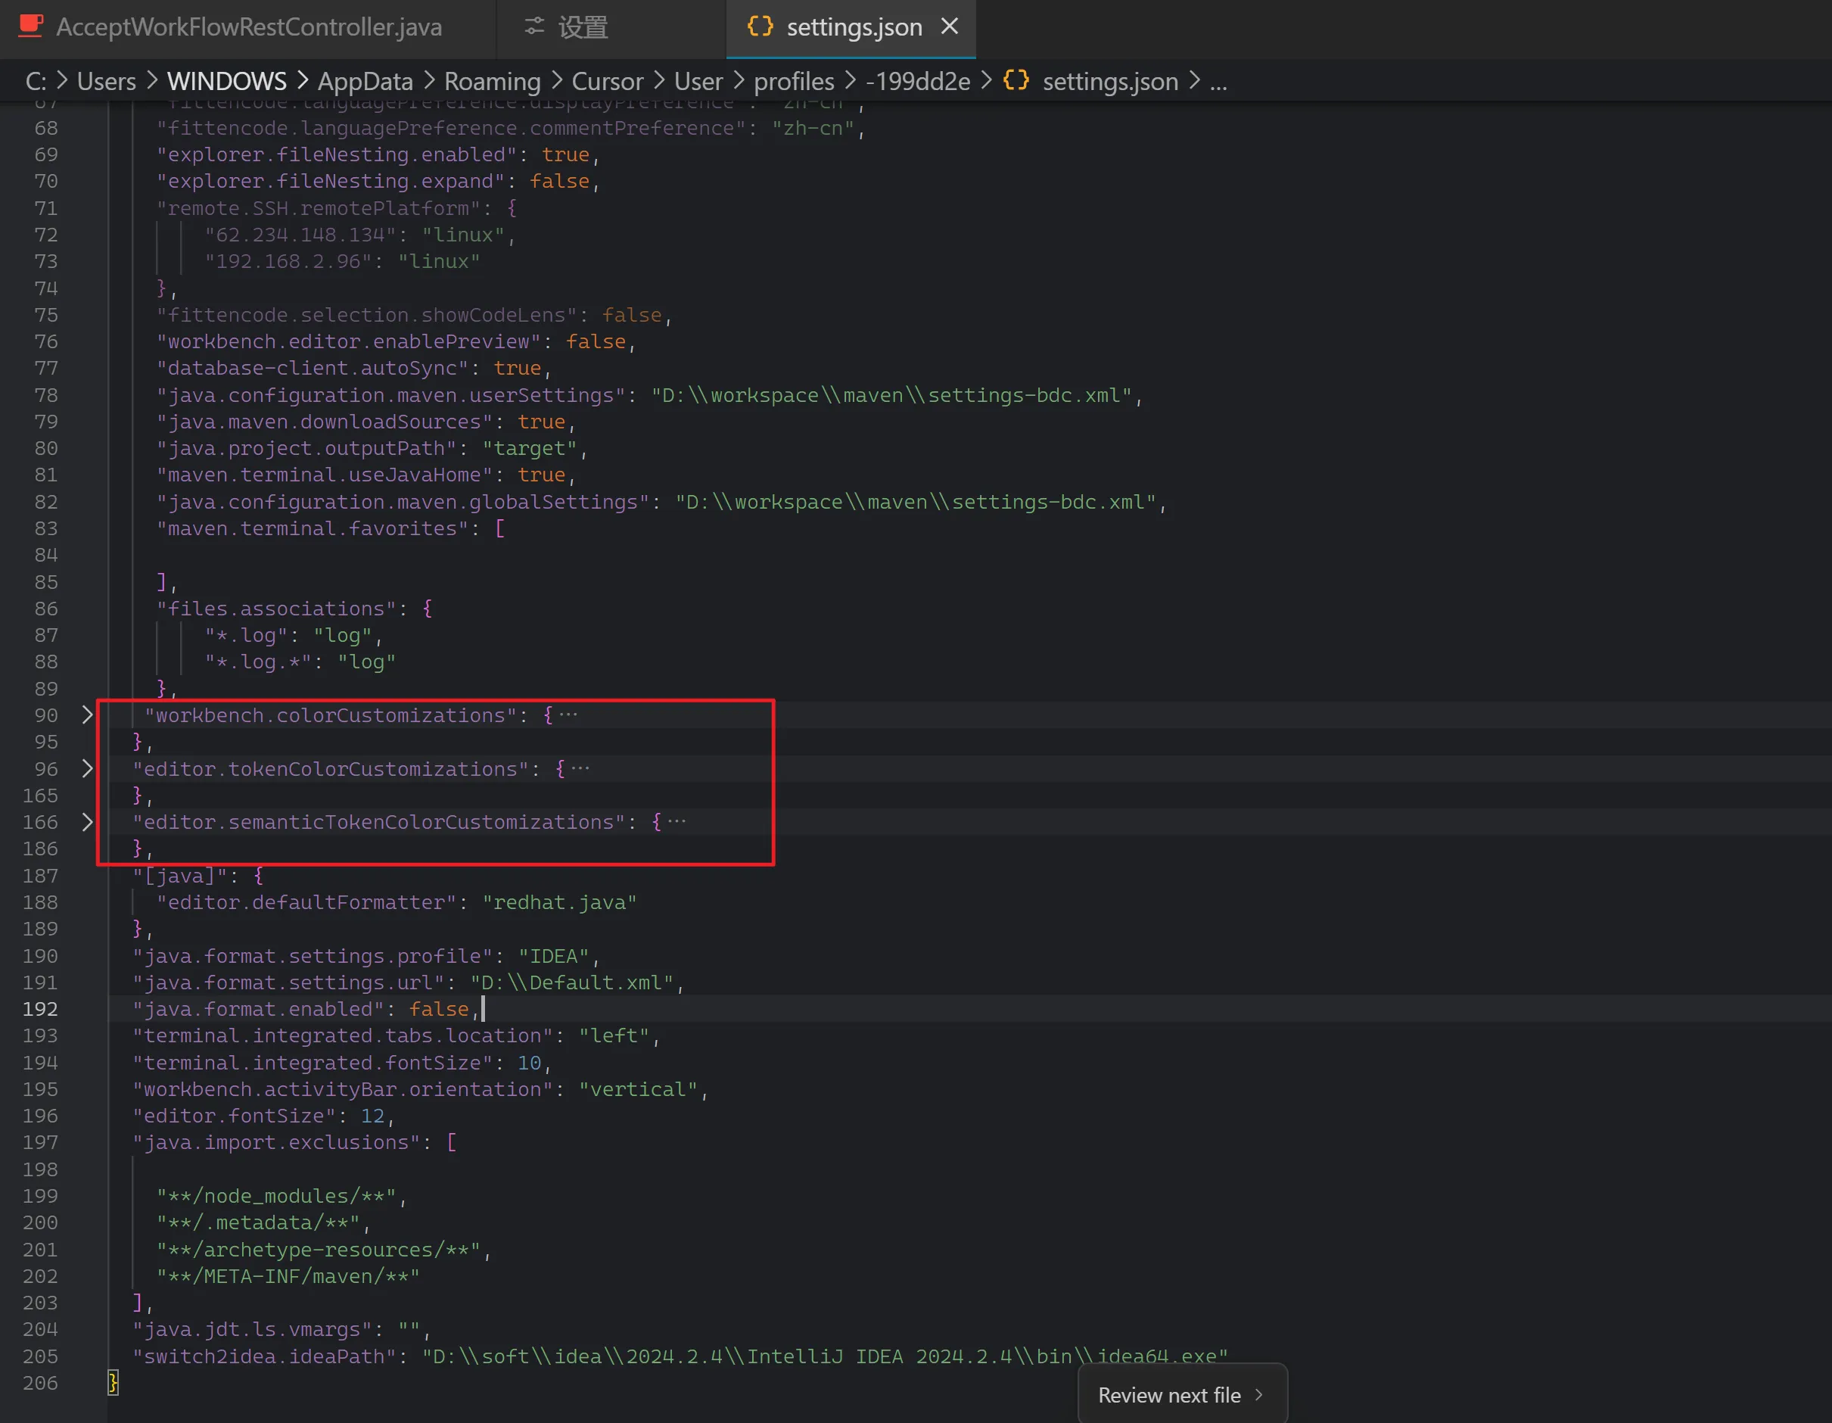The image size is (1832, 1423).
Task: Click the JSON braces icon in breadcrumb
Action: tap(1016, 80)
